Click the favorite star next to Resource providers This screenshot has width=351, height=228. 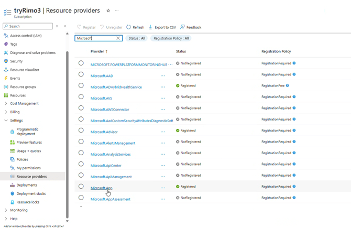pos(108,10)
